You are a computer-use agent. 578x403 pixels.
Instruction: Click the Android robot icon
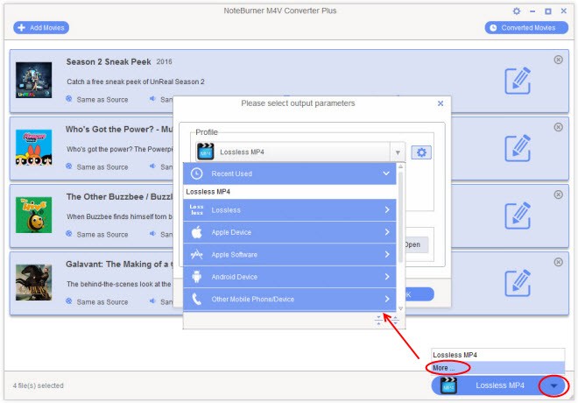pos(197,277)
